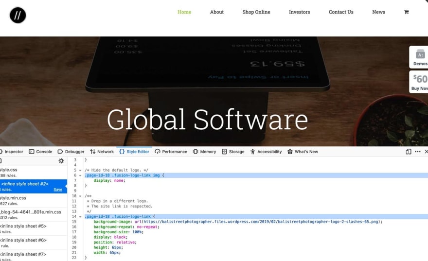Open the News nav link
The width and height of the screenshot is (428, 261).
pos(378,12)
